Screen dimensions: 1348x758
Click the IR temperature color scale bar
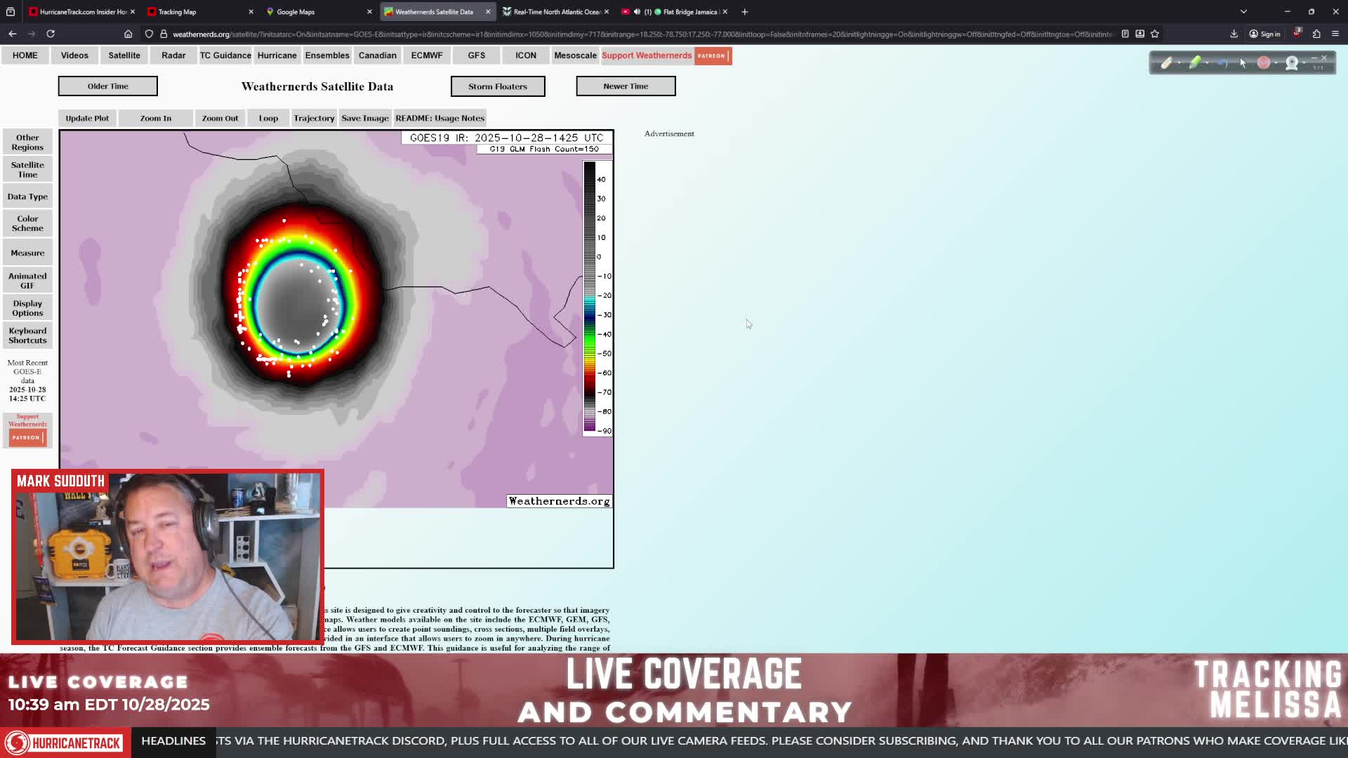[x=590, y=297]
